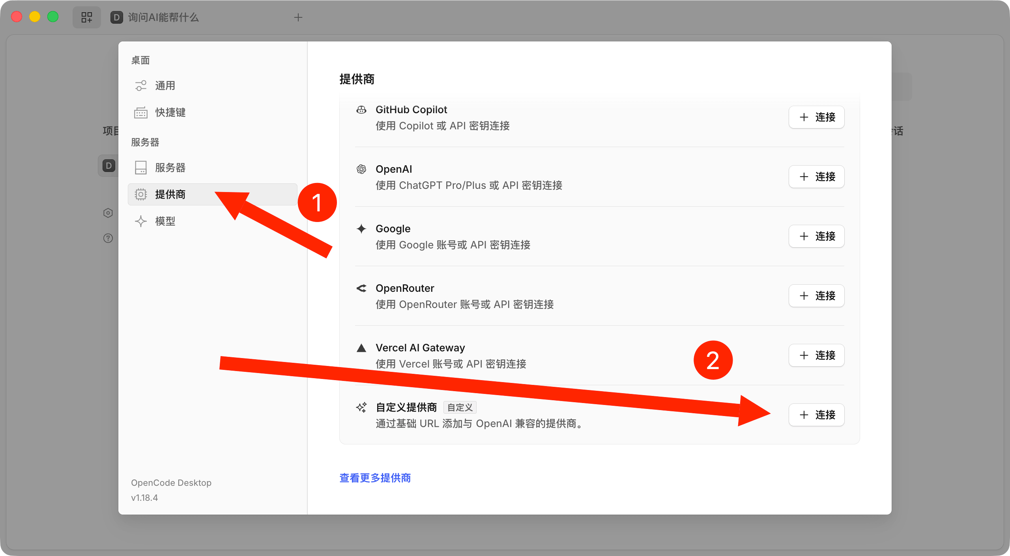
Task: Open the 快捷键 shortcuts settings section
Action: click(212, 112)
